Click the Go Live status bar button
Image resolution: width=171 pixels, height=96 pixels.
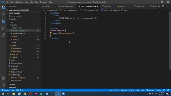[x=150, y=90]
